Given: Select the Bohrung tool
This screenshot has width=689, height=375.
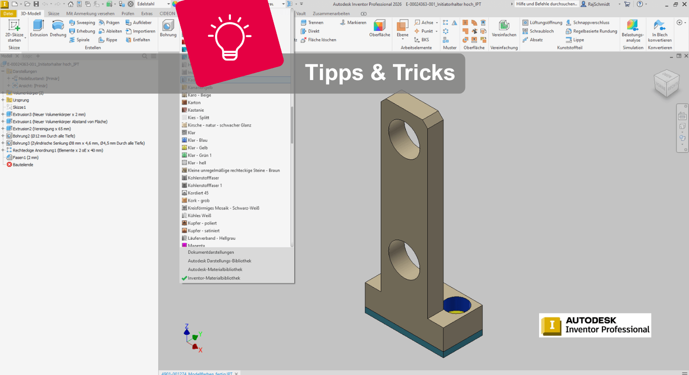Looking at the screenshot, I should pyautogui.click(x=168, y=28).
